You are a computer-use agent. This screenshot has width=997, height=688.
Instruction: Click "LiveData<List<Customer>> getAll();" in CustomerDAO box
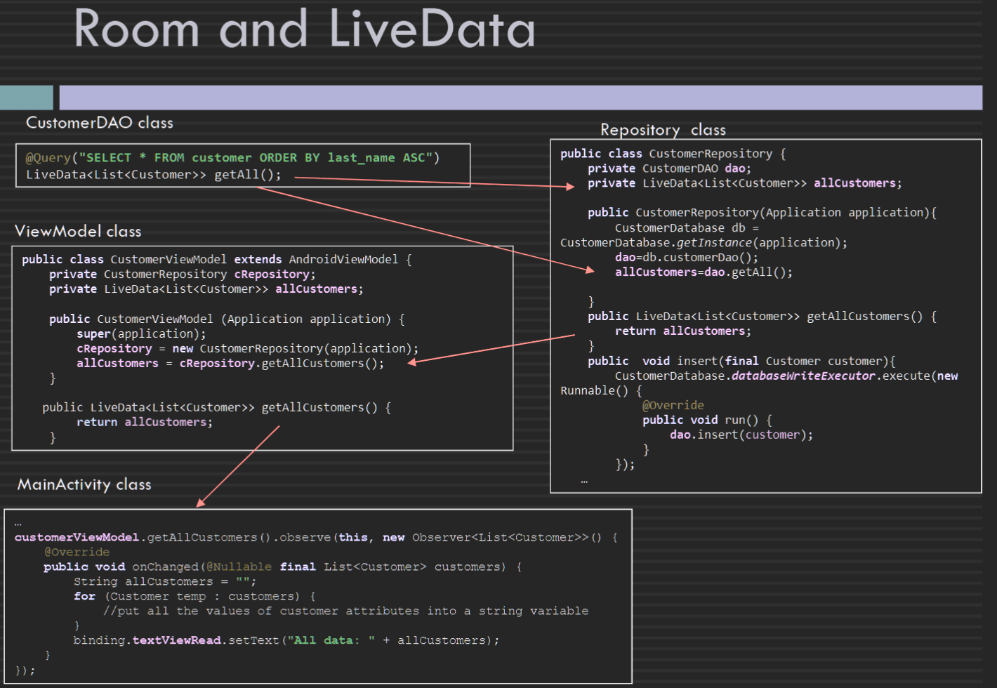click(x=153, y=175)
